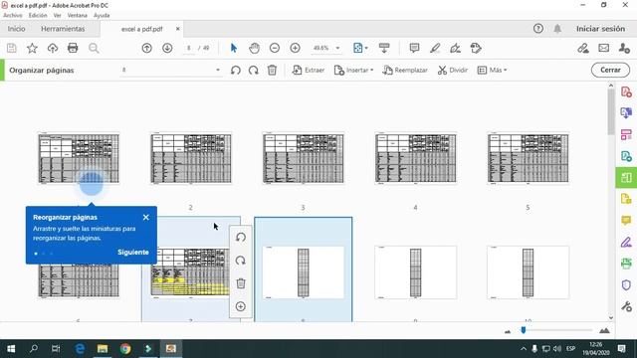Open the page range selector dropdown

[218, 70]
